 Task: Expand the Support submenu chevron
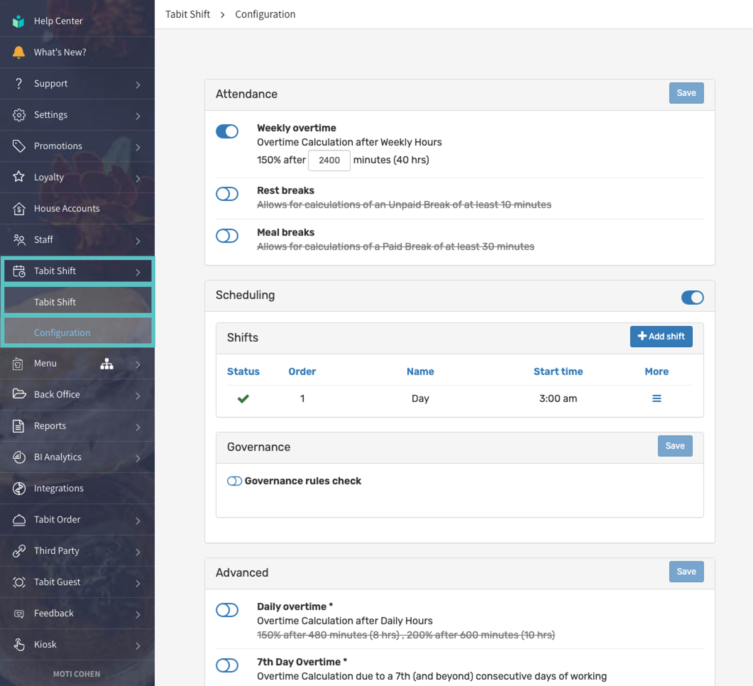[x=138, y=85]
